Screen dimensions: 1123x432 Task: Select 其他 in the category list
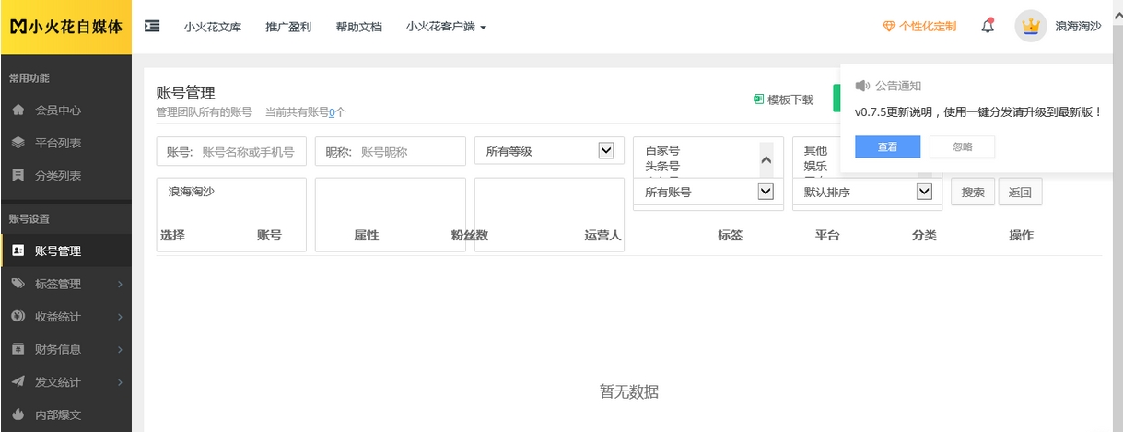pyautogui.click(x=815, y=150)
